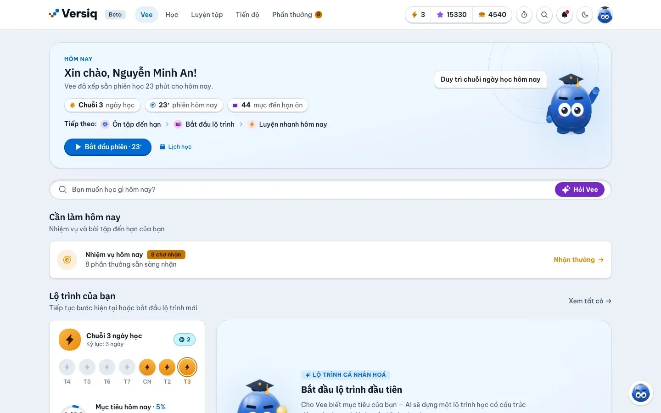Click the Vee mascot in the hero card
Image resolution: width=661 pixels, height=413 pixels.
coord(571,105)
